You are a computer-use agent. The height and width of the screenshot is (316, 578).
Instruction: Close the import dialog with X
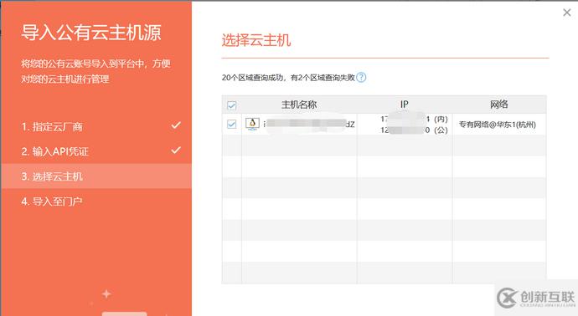567,13
